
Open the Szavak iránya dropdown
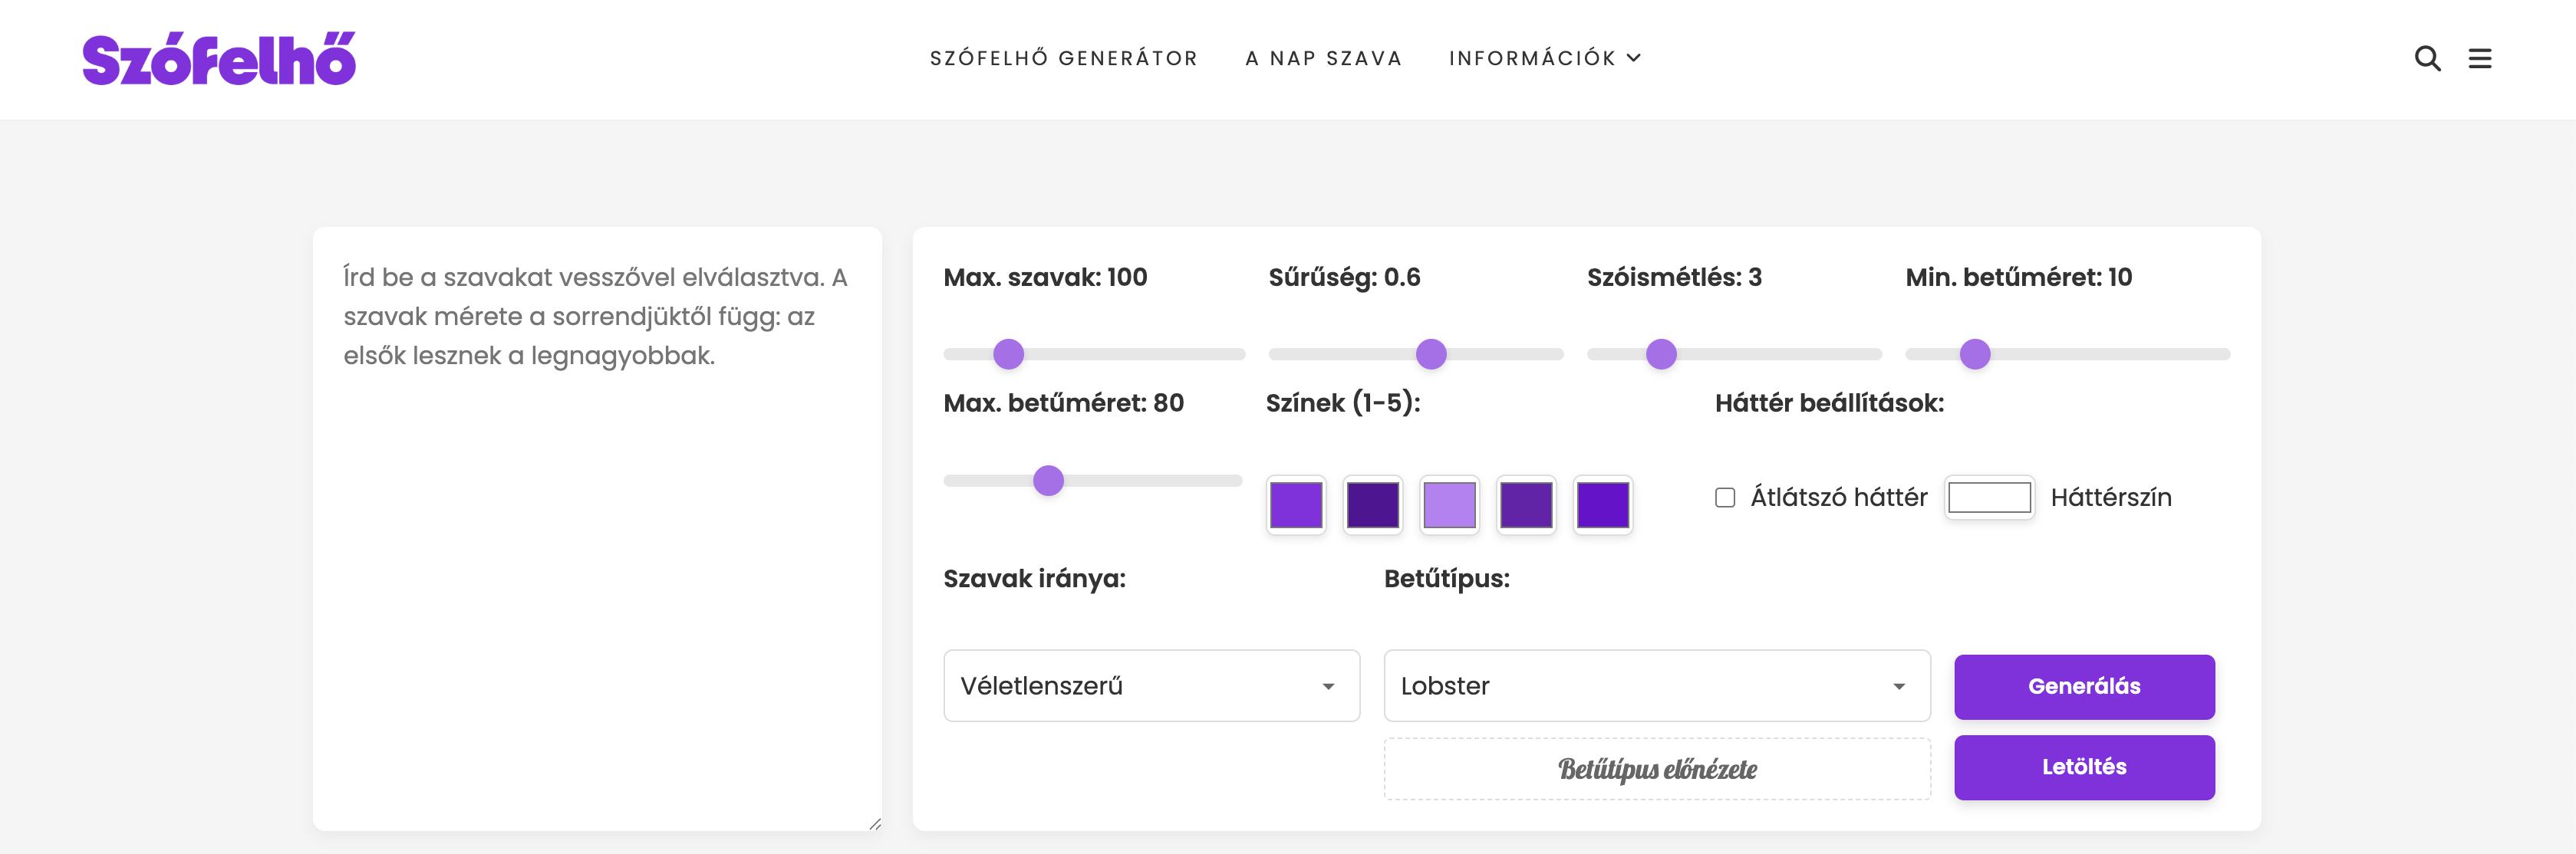coord(1151,686)
